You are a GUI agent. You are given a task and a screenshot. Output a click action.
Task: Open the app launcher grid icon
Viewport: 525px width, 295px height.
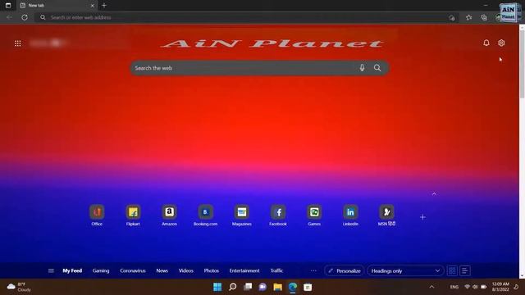click(18, 43)
